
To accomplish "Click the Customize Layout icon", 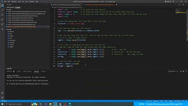I will tap(173, 1).
